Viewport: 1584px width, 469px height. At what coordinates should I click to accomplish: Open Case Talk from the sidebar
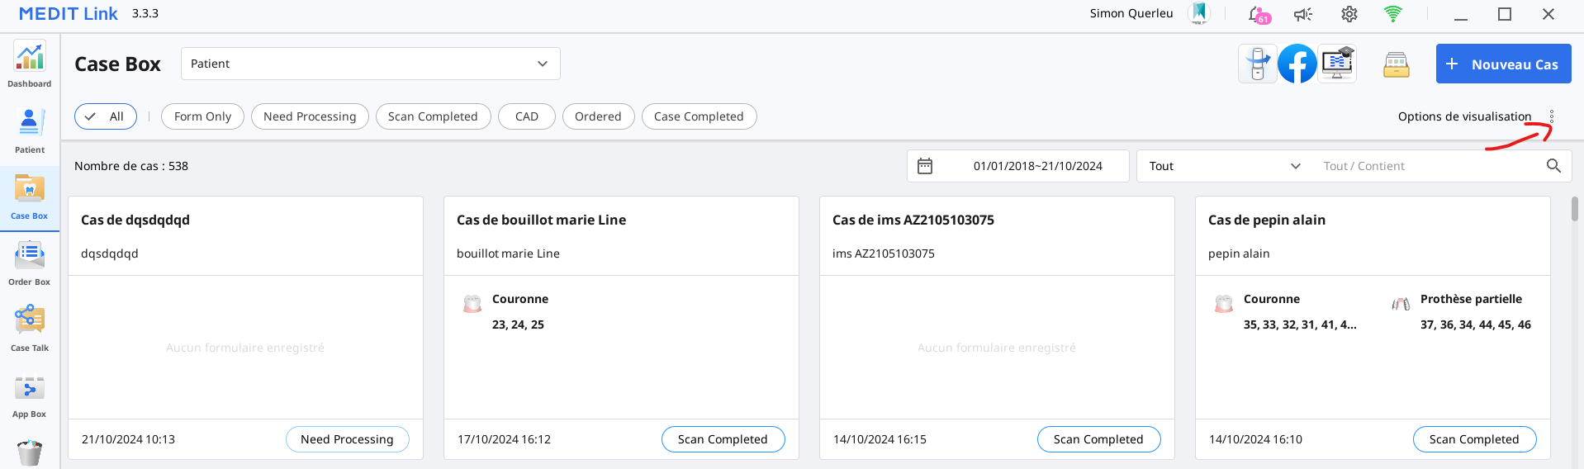[x=30, y=329]
